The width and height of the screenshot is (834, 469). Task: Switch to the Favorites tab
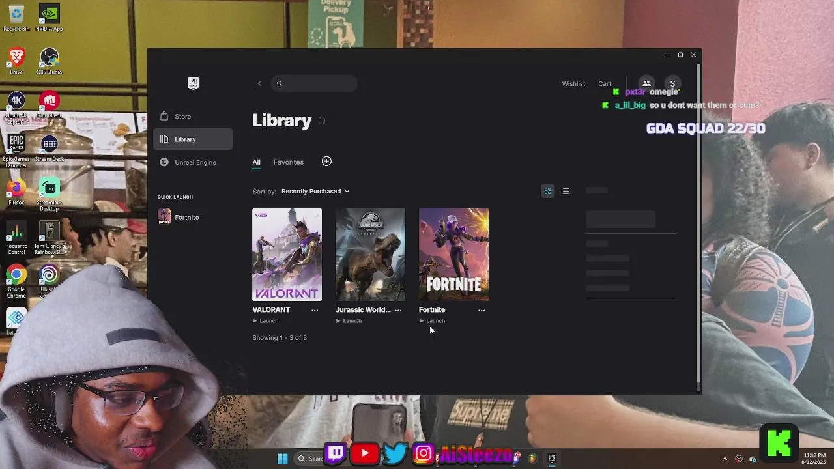click(x=289, y=162)
